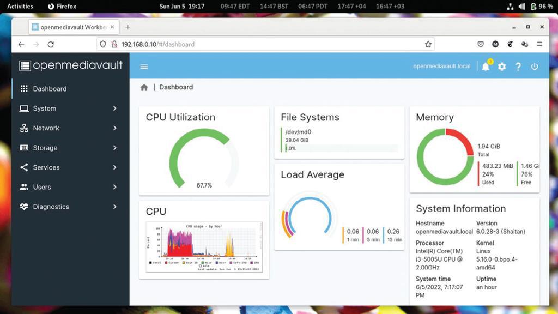Expand the System menu chevron

pyautogui.click(x=114, y=108)
